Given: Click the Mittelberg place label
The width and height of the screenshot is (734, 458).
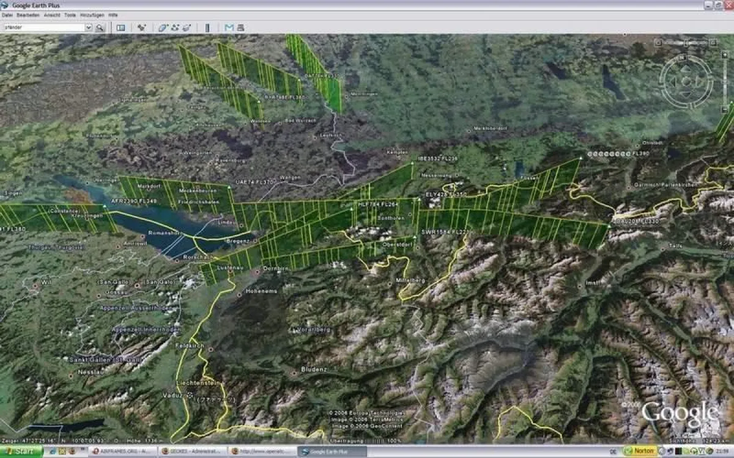Looking at the screenshot, I should pyautogui.click(x=411, y=280).
